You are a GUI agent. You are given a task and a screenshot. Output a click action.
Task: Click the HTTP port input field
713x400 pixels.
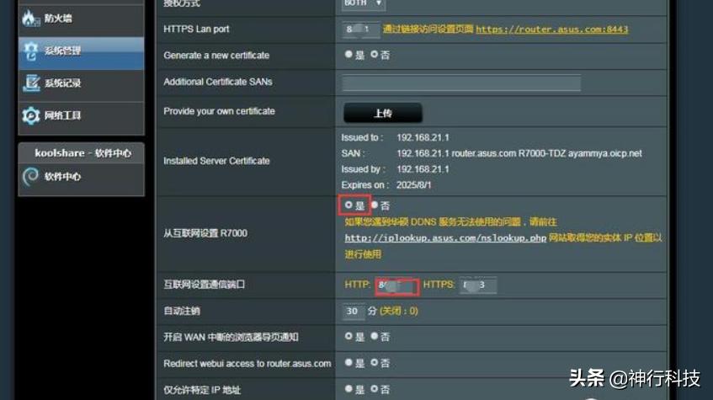coord(396,285)
